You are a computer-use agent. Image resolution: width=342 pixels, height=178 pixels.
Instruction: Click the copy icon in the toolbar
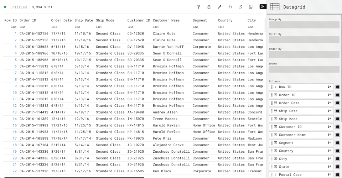[x=251, y=7]
